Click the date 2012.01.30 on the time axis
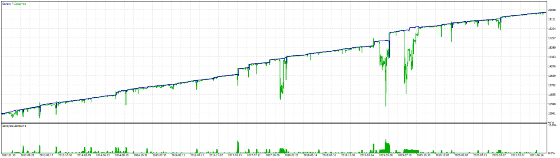 [9, 155]
